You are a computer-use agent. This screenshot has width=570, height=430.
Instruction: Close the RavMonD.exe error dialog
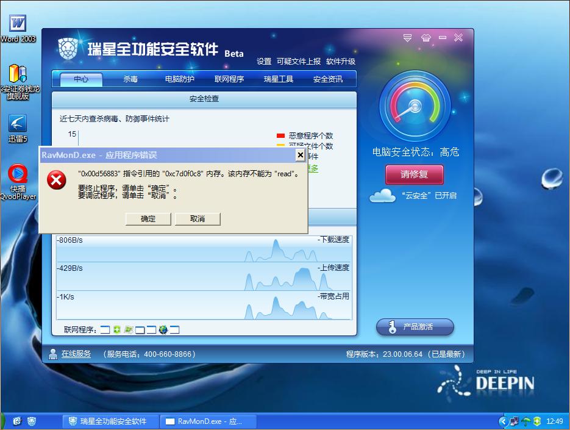(x=301, y=156)
